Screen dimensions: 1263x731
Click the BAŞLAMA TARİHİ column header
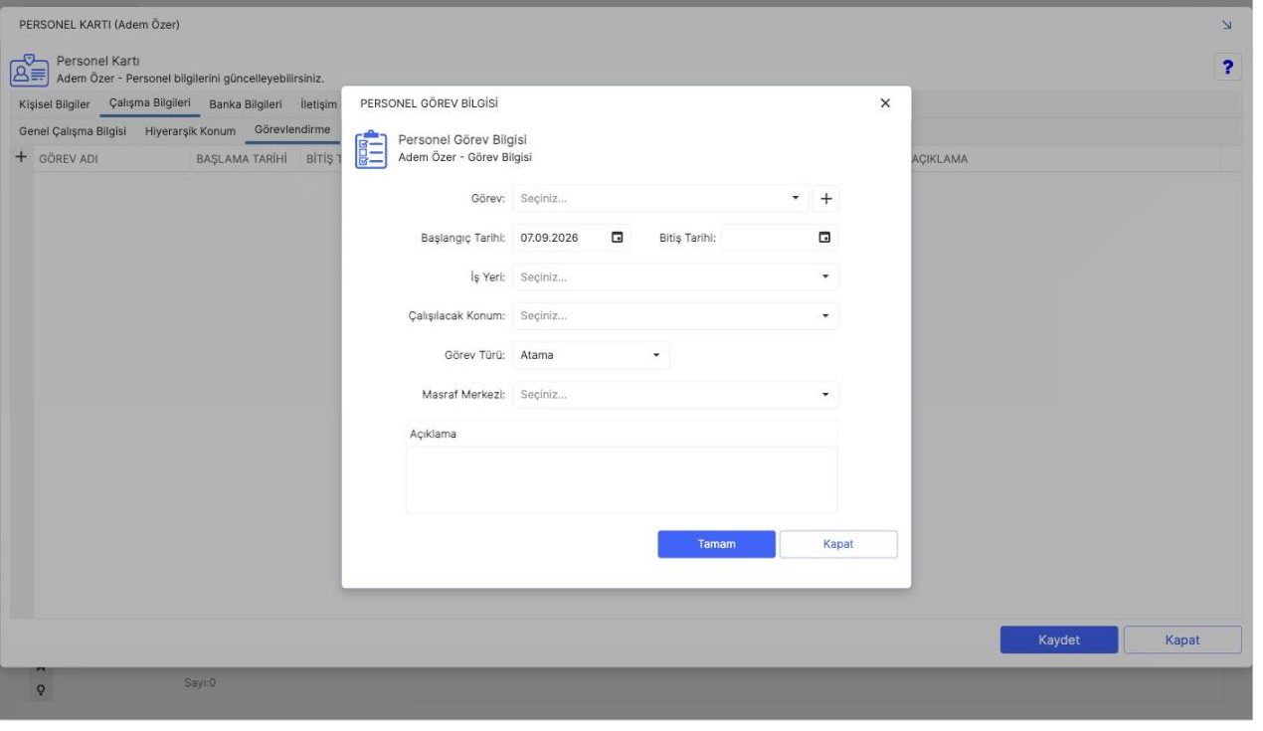coord(243,159)
